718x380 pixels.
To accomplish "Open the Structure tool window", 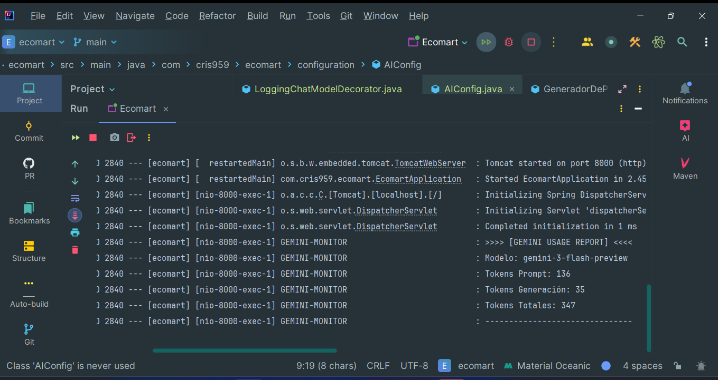I will pyautogui.click(x=29, y=251).
